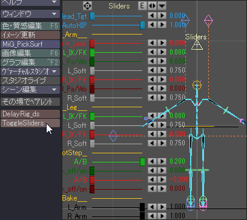Click the green arm L_IK/FK slider handle
Screen dimensions: 247x220
point(92,53)
